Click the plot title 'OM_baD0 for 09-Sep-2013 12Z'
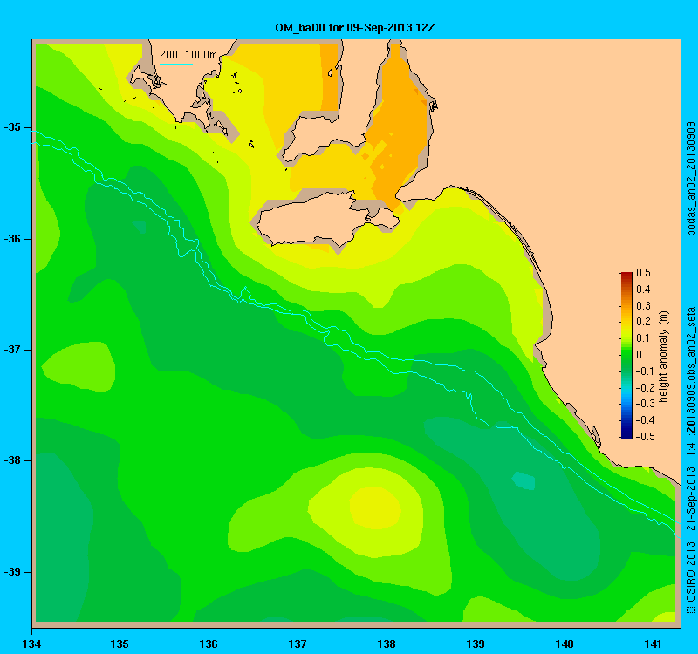 pos(355,28)
